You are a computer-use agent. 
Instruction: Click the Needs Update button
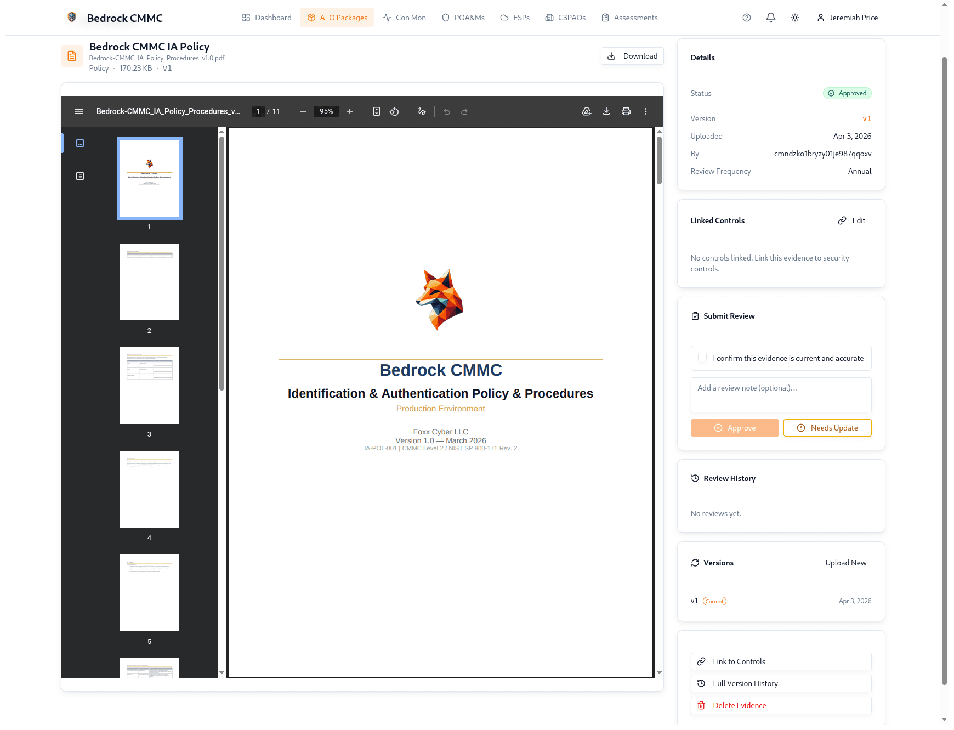(x=827, y=428)
